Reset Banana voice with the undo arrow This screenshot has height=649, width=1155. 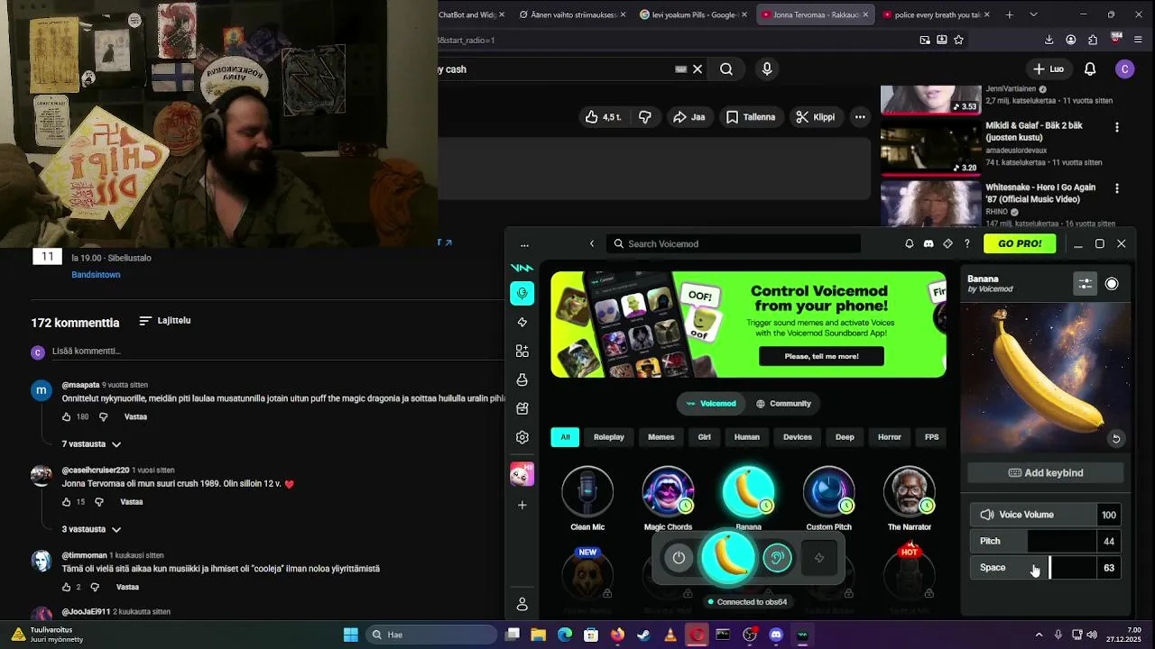click(x=1116, y=438)
